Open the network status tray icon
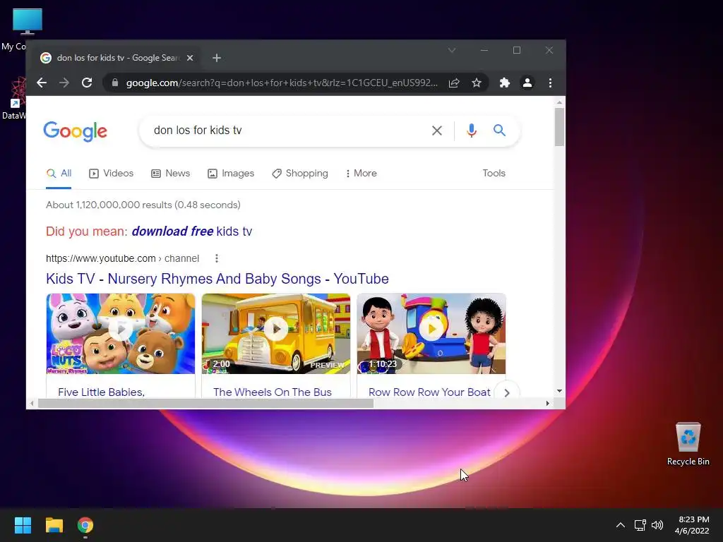Viewport: 723px width, 542px height. (640, 525)
